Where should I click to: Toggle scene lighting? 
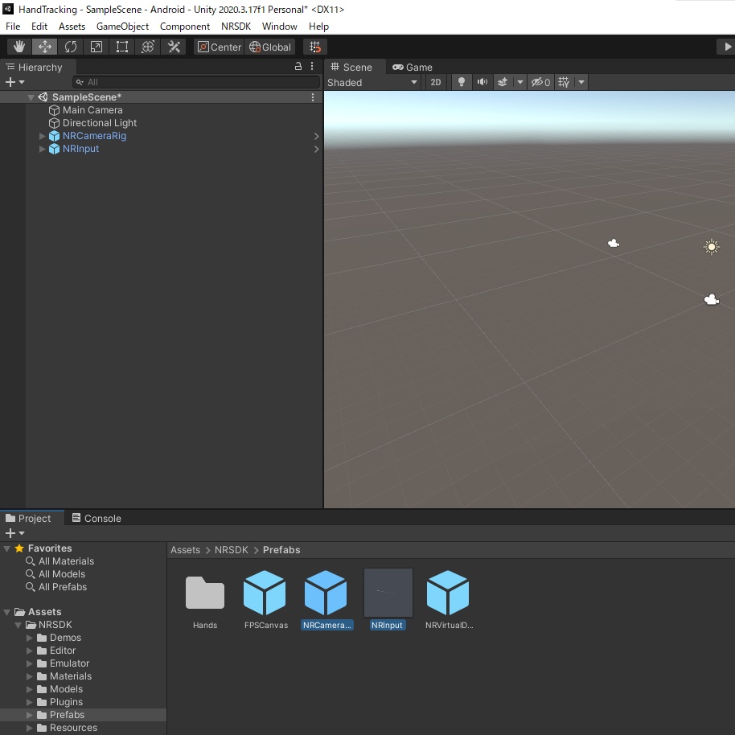tap(462, 83)
